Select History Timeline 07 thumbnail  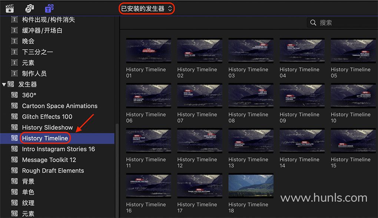(200, 95)
